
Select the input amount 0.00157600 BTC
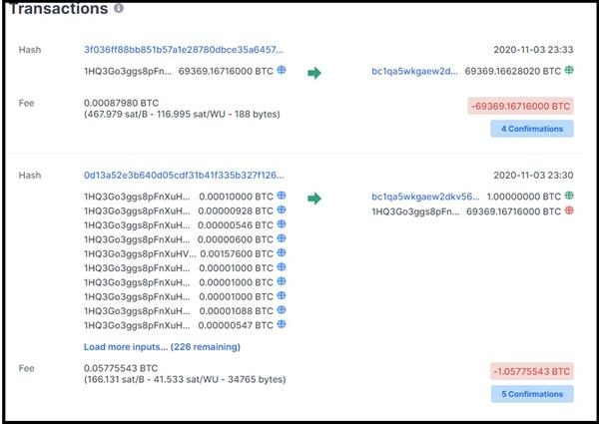point(237,253)
